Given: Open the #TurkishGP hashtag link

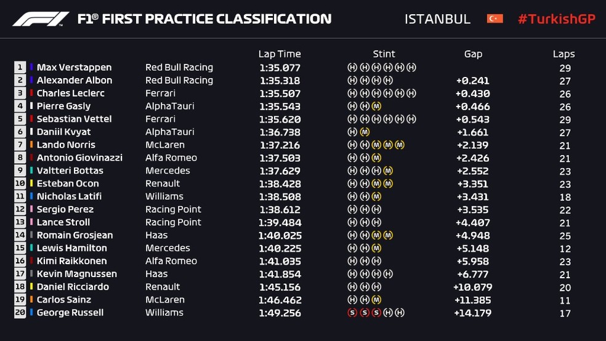Looking at the screenshot, I should tap(556, 19).
